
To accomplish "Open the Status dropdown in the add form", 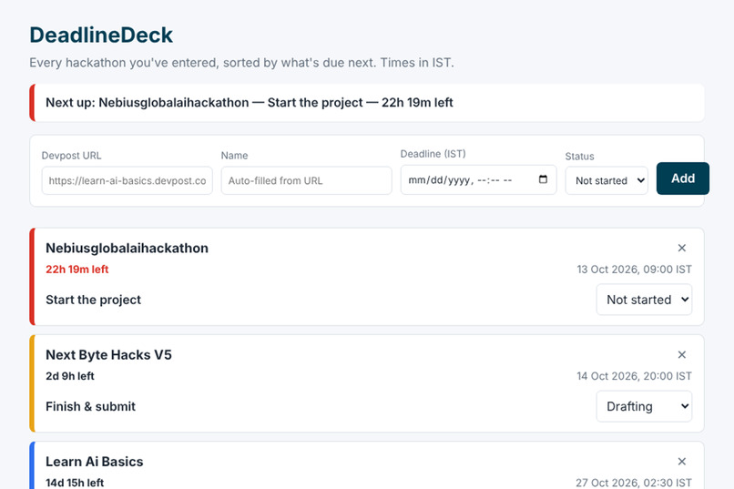I will [x=607, y=180].
